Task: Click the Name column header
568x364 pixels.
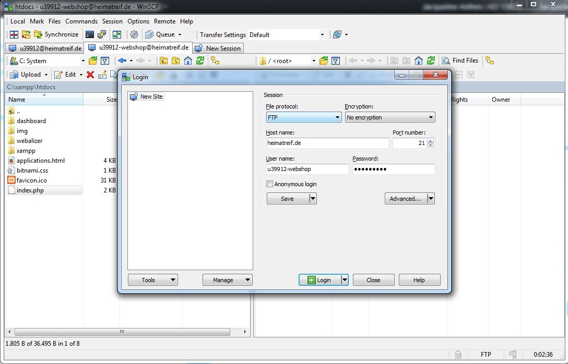Action: pos(44,100)
